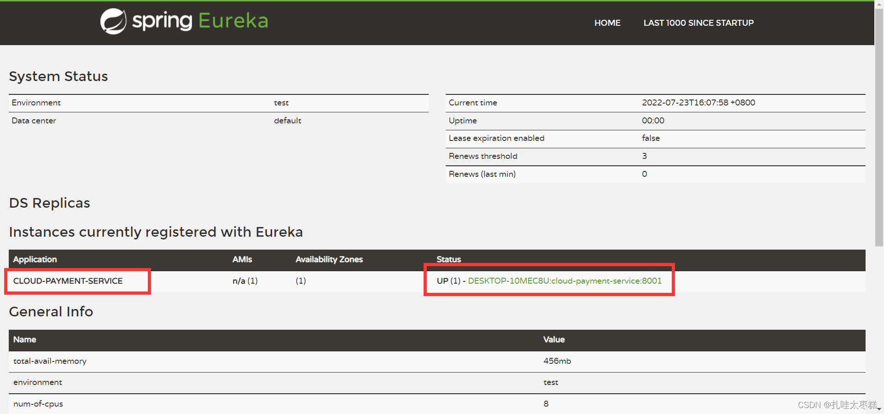The height and width of the screenshot is (414, 884).
Task: Click the General Info heading
Action: click(51, 312)
